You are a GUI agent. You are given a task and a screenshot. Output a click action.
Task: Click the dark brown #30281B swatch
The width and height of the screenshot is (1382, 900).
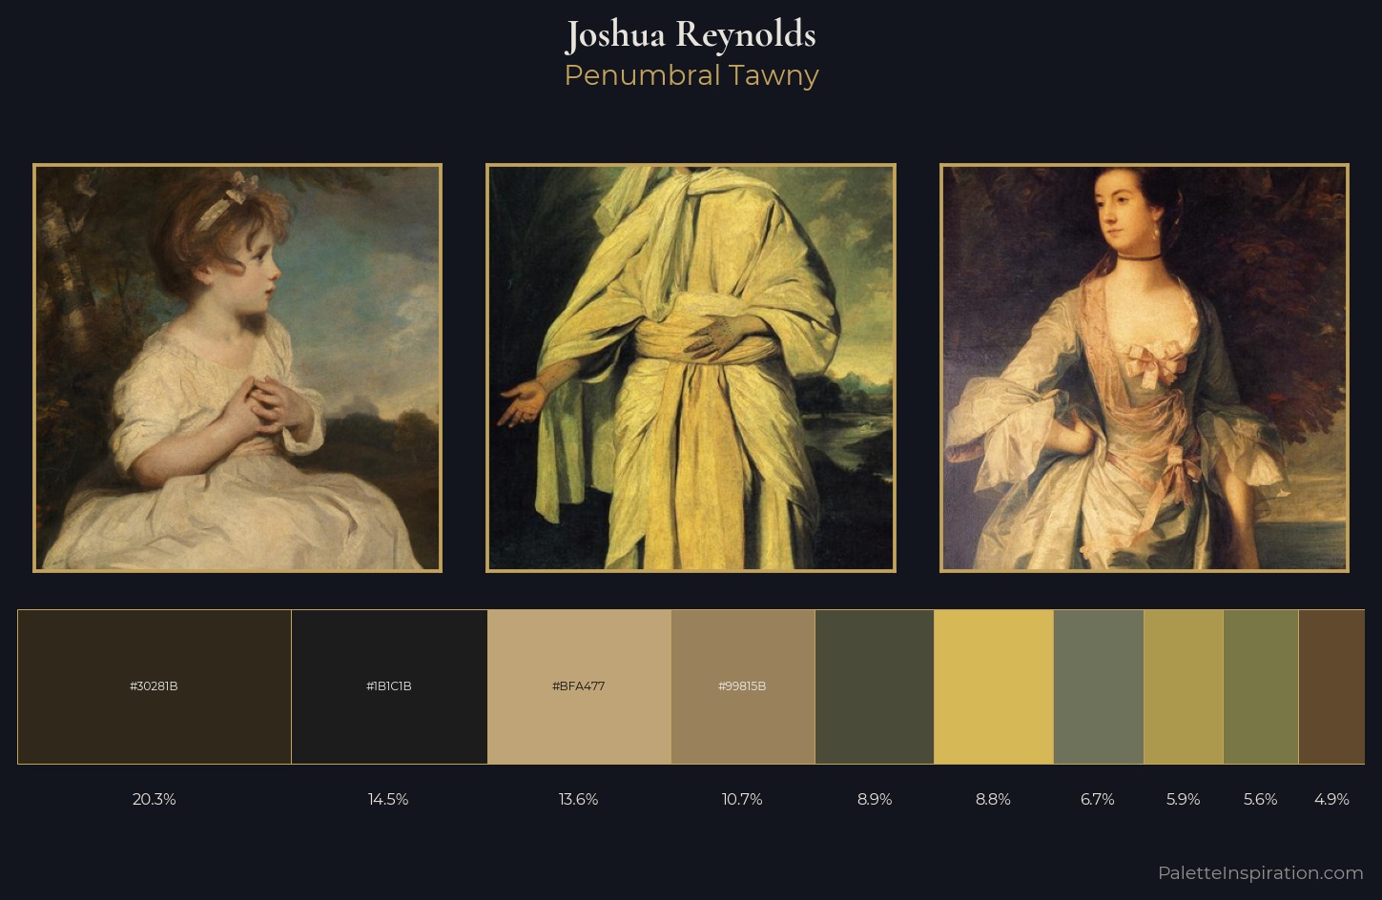155,686
